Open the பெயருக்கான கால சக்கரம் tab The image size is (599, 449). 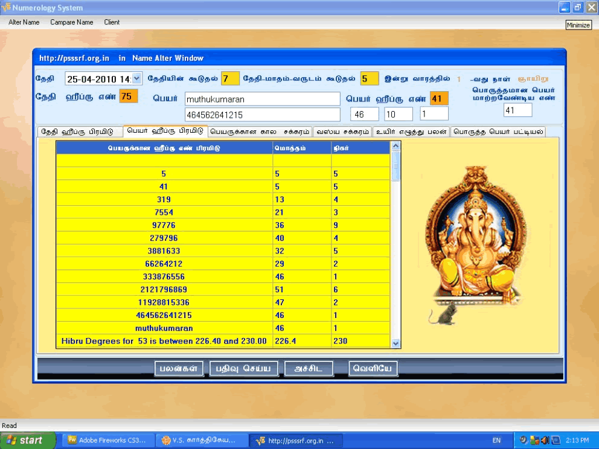tap(260, 132)
